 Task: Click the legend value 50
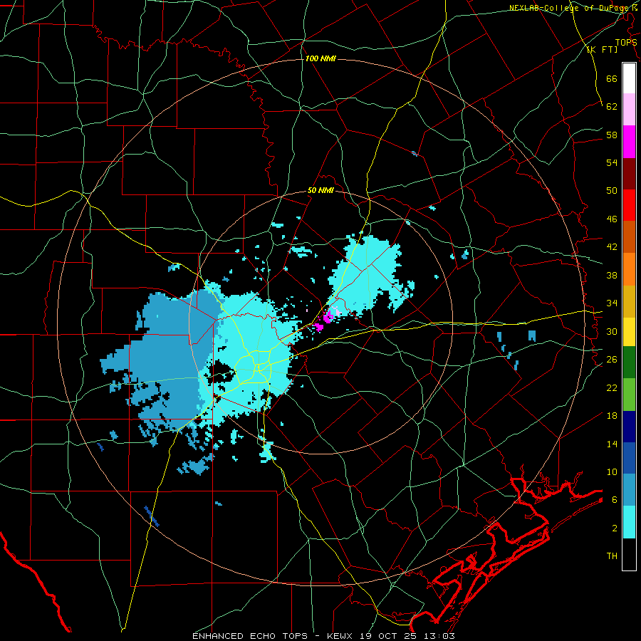tap(612, 191)
